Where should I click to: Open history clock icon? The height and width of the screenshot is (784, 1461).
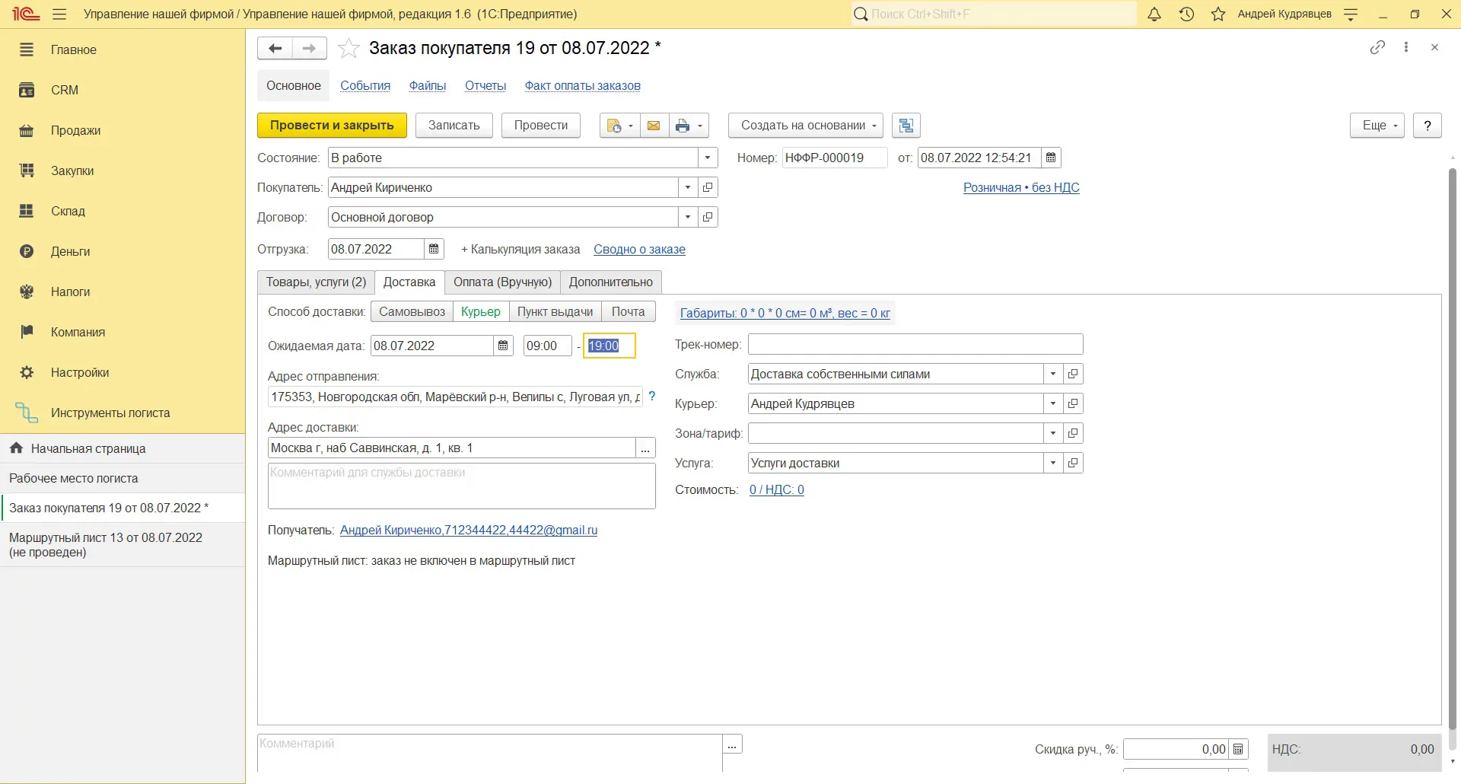point(1186,14)
